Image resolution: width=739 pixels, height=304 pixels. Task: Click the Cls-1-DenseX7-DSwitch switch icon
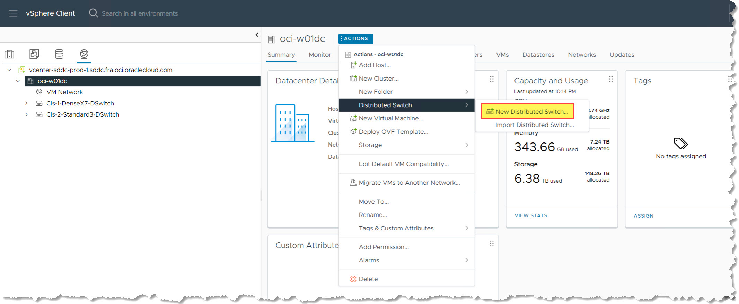39,103
